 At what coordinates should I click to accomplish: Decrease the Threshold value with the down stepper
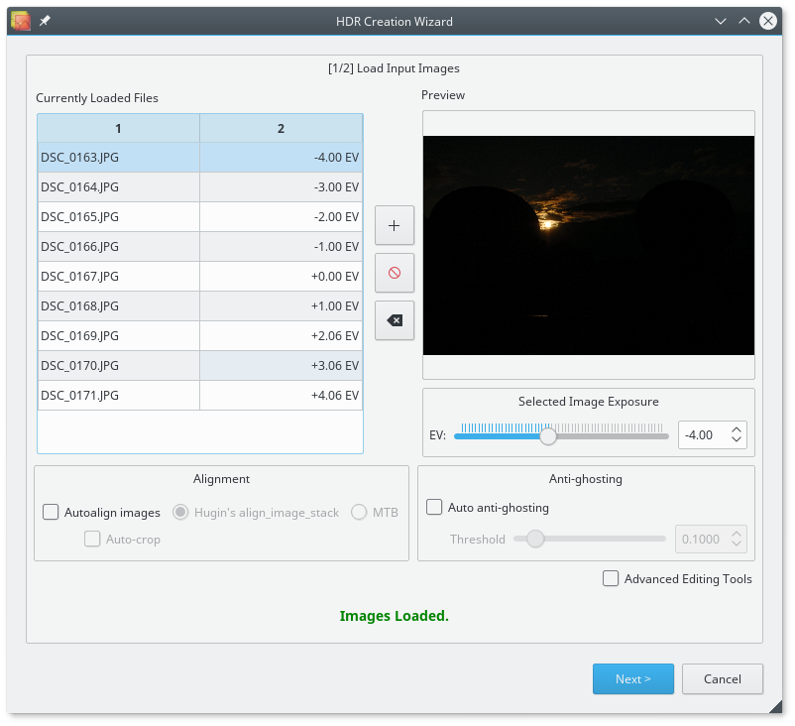point(737,544)
